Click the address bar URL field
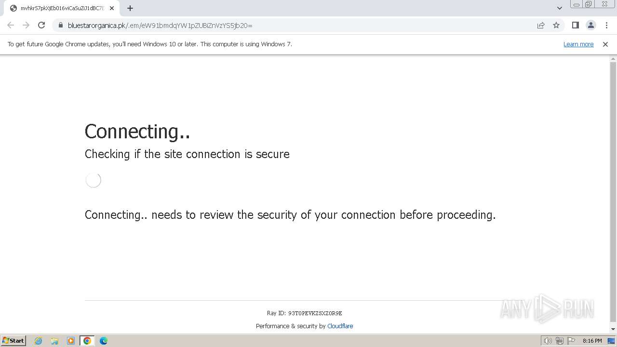617x347 pixels. tap(289, 25)
